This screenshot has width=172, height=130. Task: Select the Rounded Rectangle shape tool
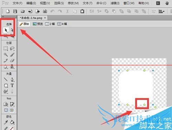[6, 86]
